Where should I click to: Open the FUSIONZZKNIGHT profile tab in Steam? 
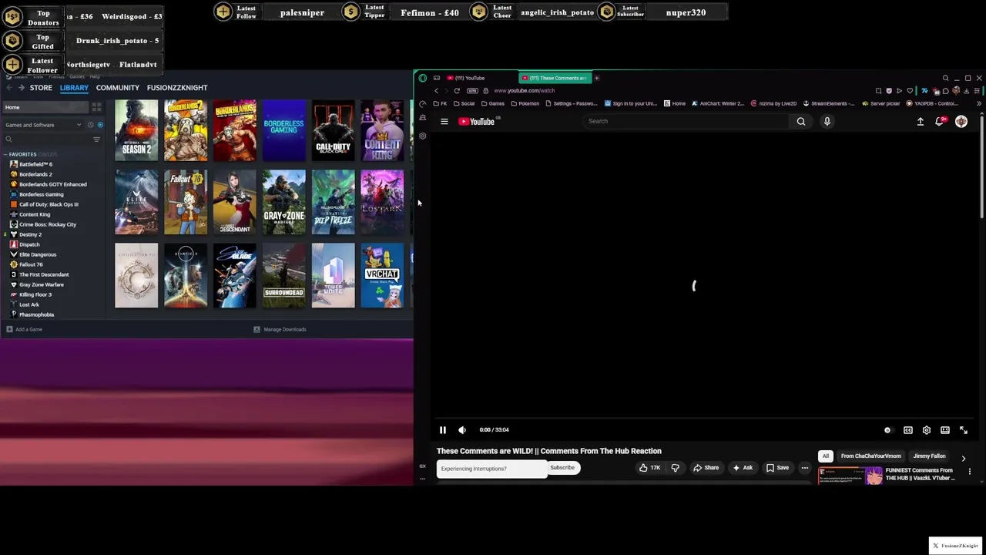[177, 88]
